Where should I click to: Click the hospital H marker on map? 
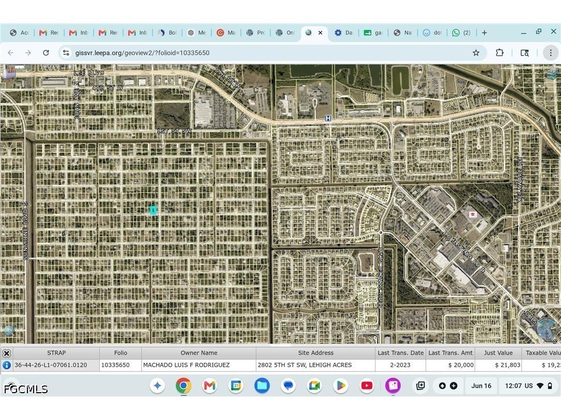pyautogui.click(x=328, y=118)
